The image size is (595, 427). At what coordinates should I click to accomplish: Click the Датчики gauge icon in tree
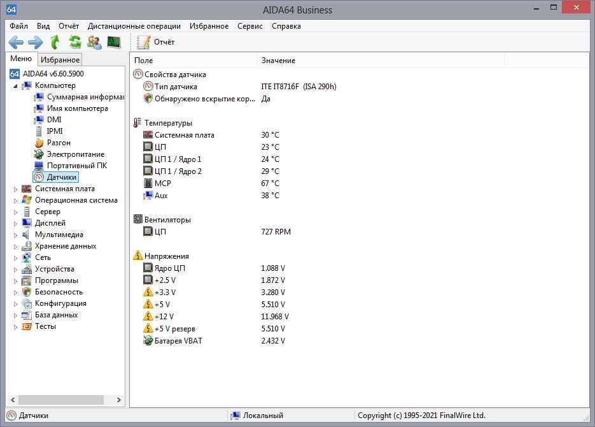[39, 177]
